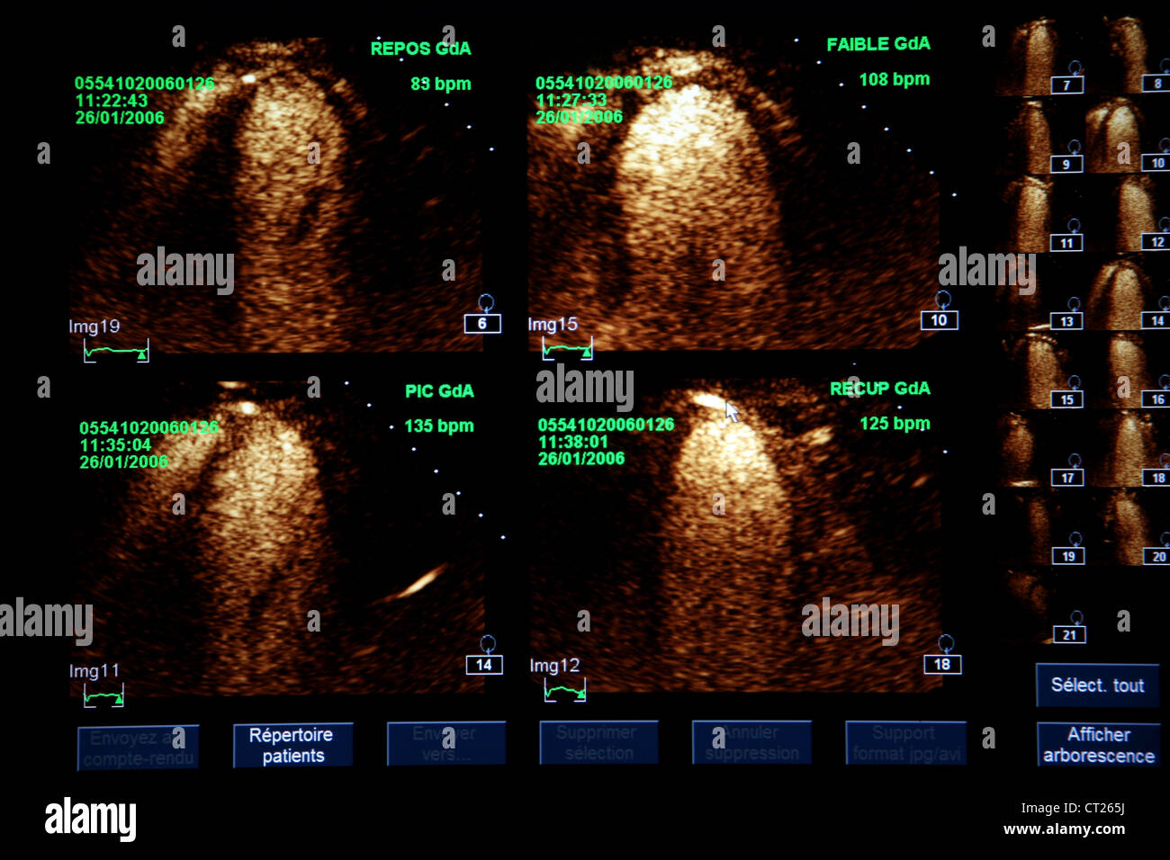This screenshot has width=1170, height=860.
Task: Click the 83 bpm heart rate value
Action: click(441, 84)
